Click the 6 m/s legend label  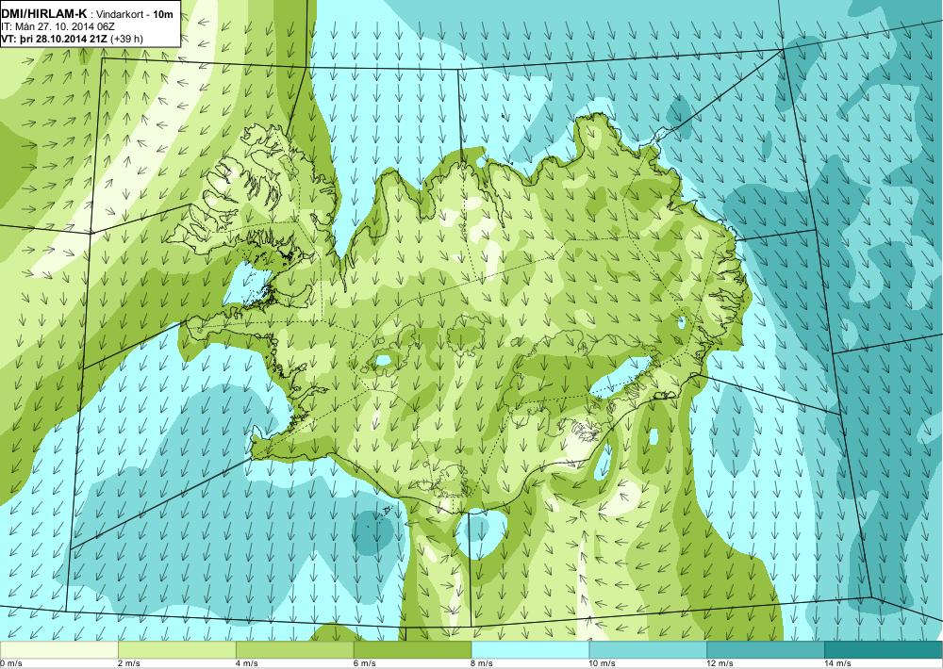click(x=365, y=663)
